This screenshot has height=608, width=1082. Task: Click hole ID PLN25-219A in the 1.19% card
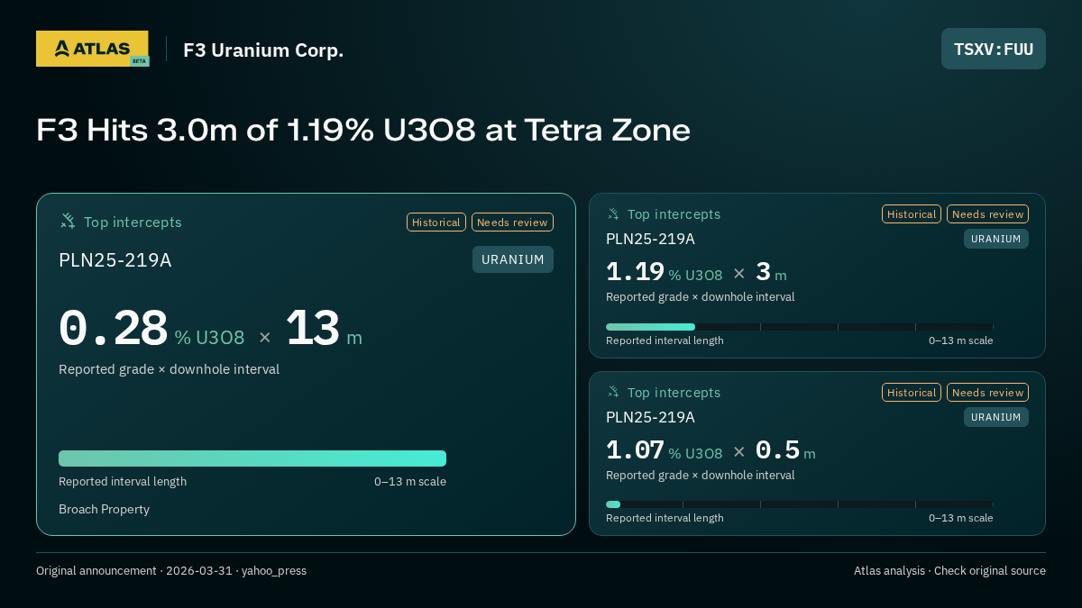coord(650,239)
